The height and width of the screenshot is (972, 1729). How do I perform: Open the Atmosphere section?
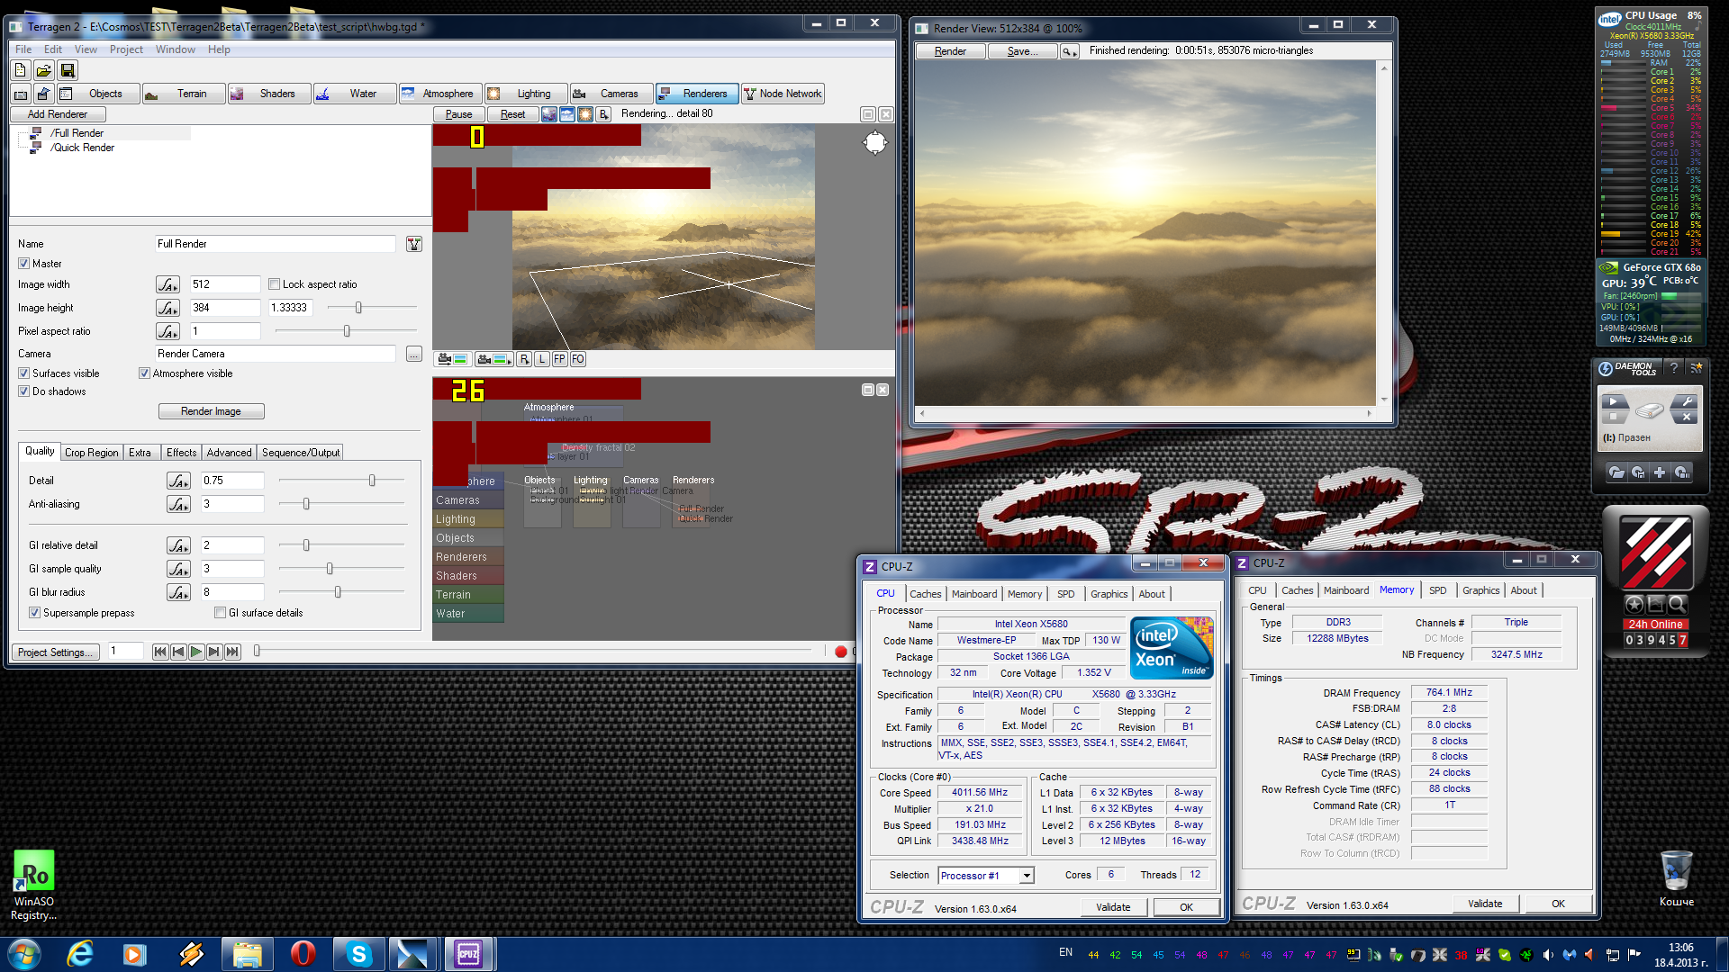coord(440,94)
